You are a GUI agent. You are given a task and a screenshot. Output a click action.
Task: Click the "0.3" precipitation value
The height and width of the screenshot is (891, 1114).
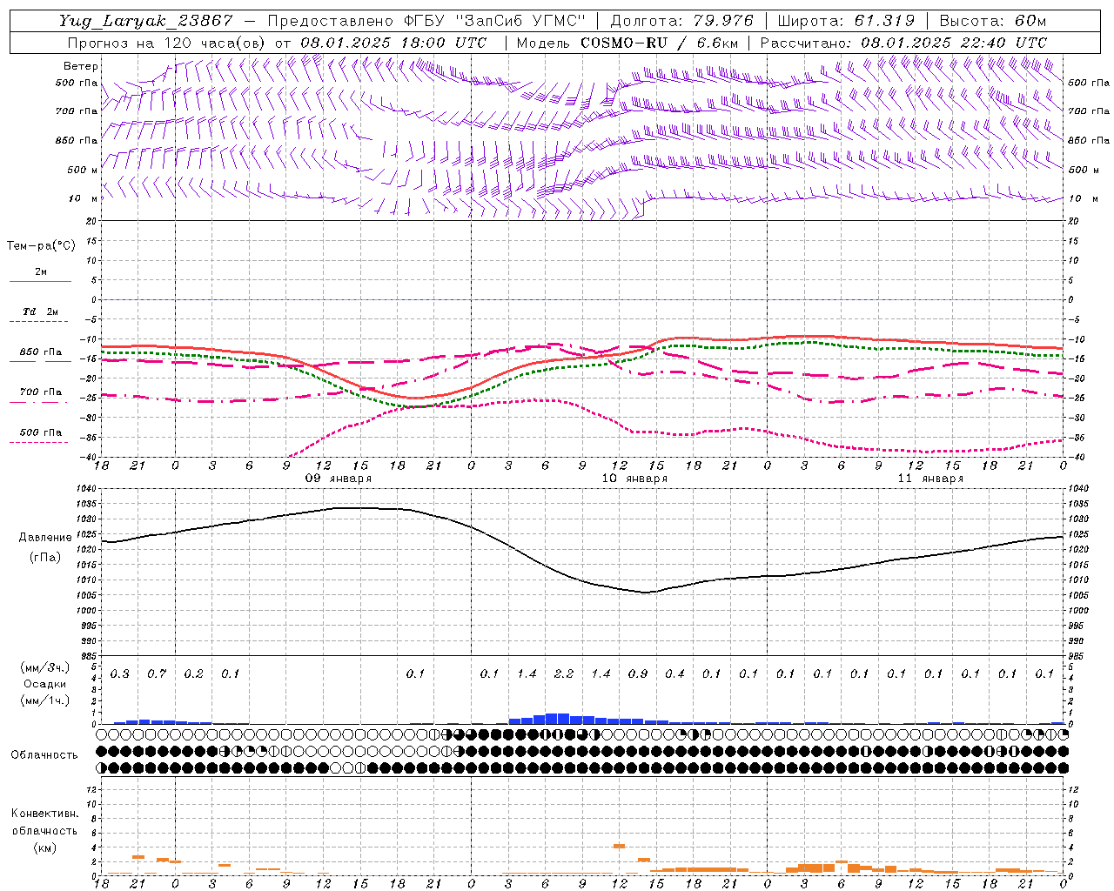(x=119, y=674)
